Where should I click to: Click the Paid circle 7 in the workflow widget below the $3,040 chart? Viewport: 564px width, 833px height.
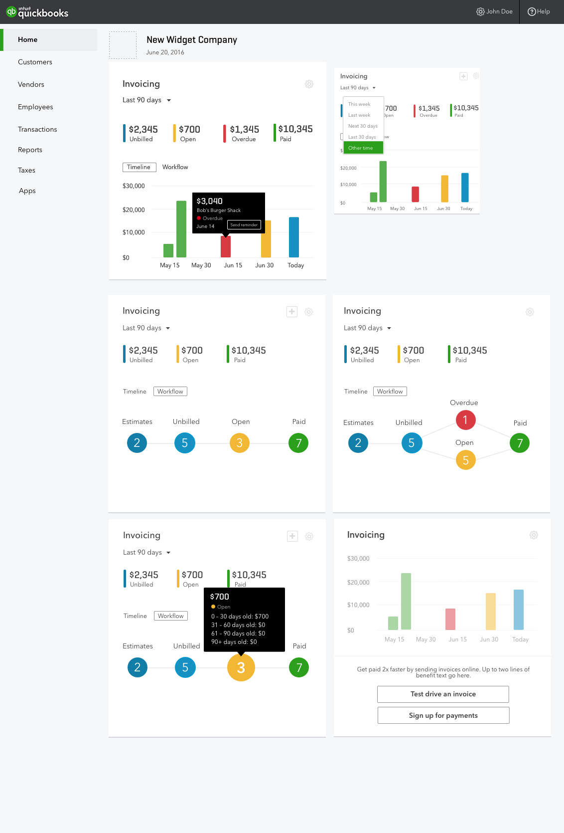298,443
